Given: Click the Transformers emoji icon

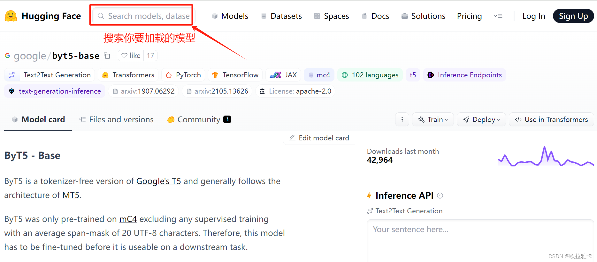Looking at the screenshot, I should pos(105,75).
